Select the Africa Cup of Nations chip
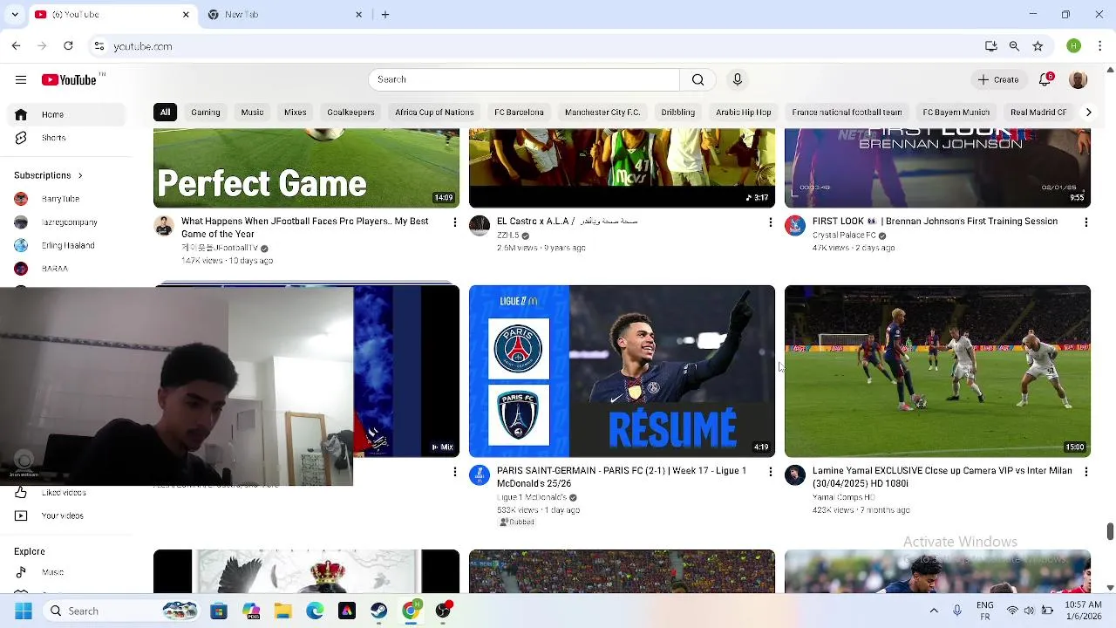1116x628 pixels. 434,112
